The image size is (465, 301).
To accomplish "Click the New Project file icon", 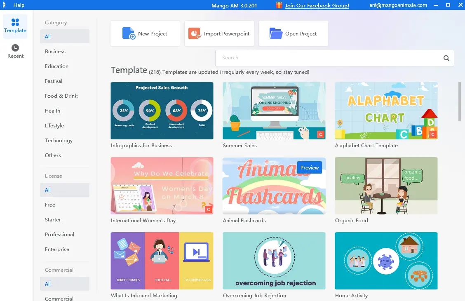I will click(x=129, y=33).
